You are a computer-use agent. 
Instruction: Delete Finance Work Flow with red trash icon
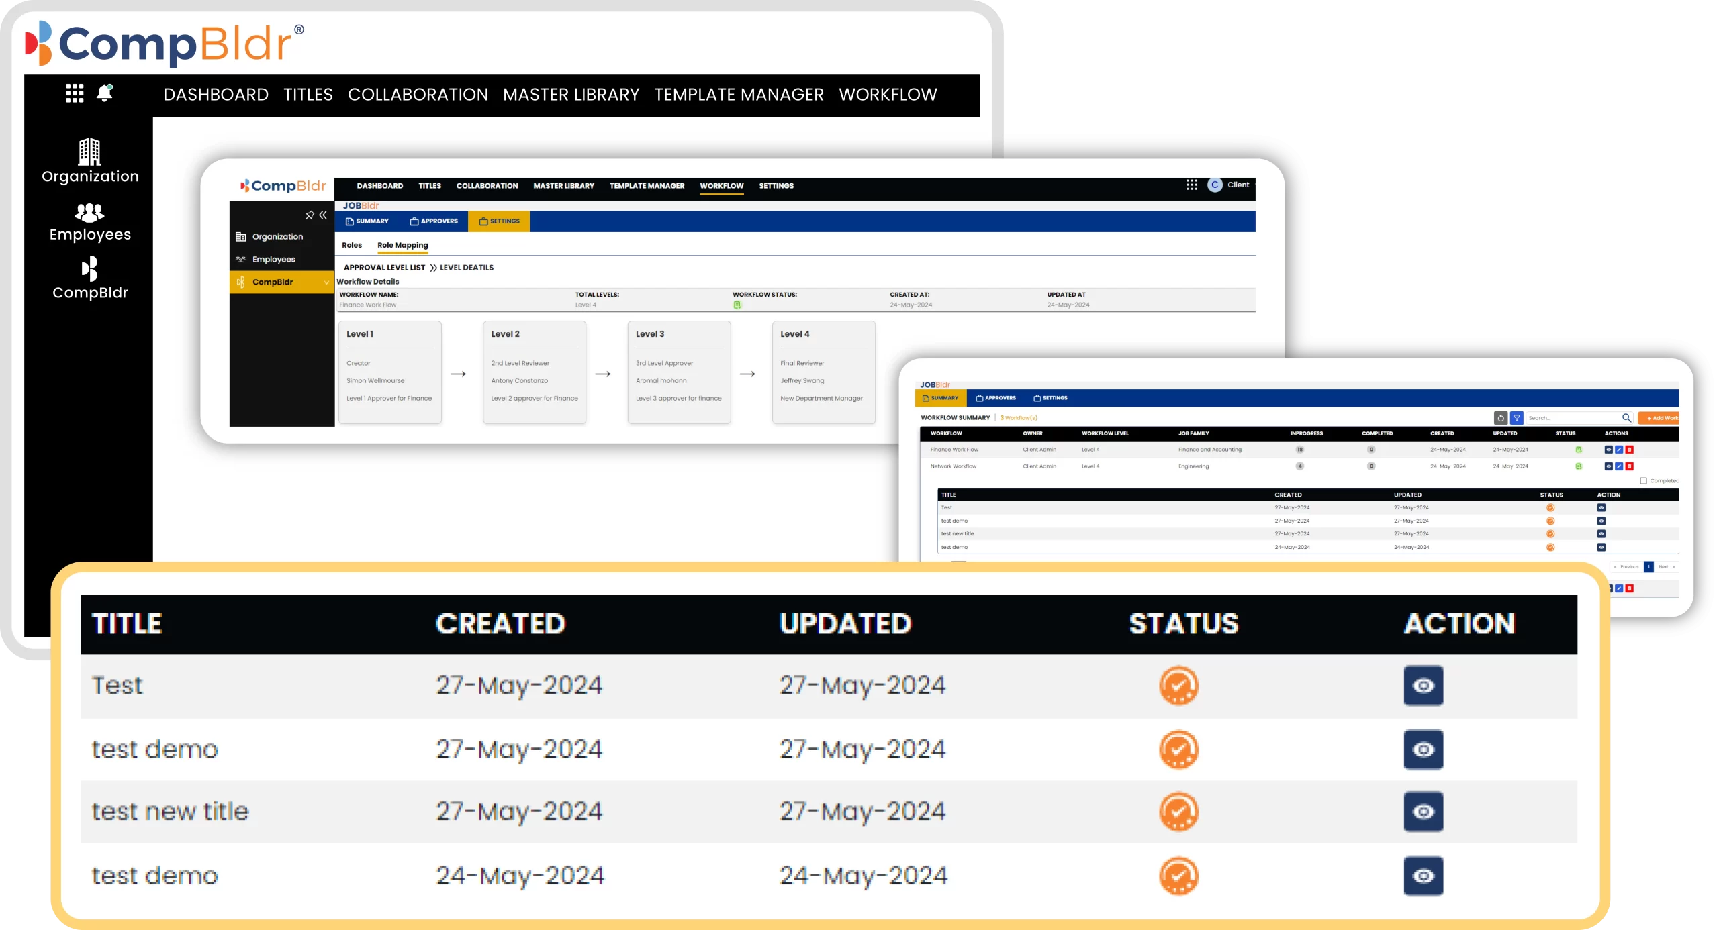point(1629,450)
